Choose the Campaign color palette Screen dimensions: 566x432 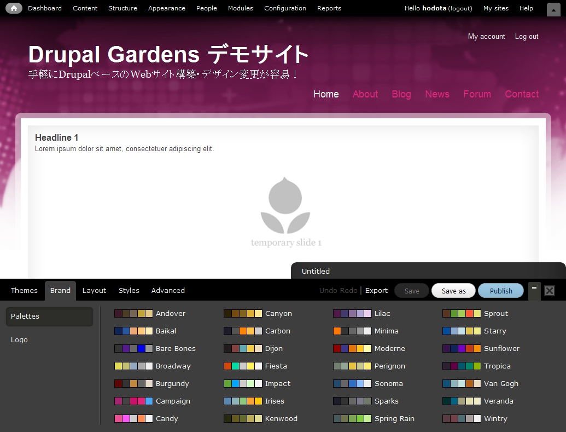152,401
